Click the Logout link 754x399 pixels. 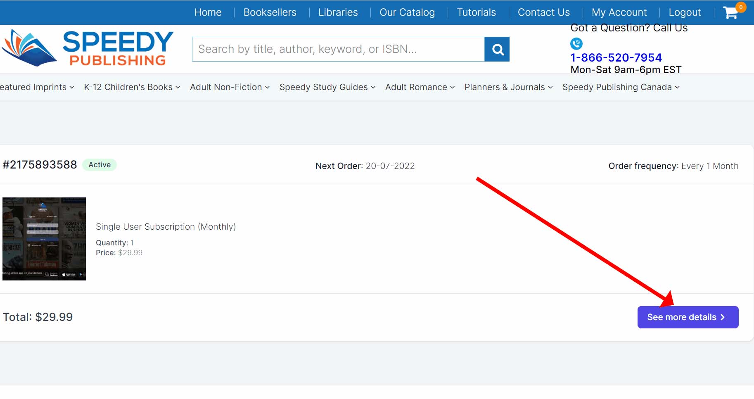[685, 12]
